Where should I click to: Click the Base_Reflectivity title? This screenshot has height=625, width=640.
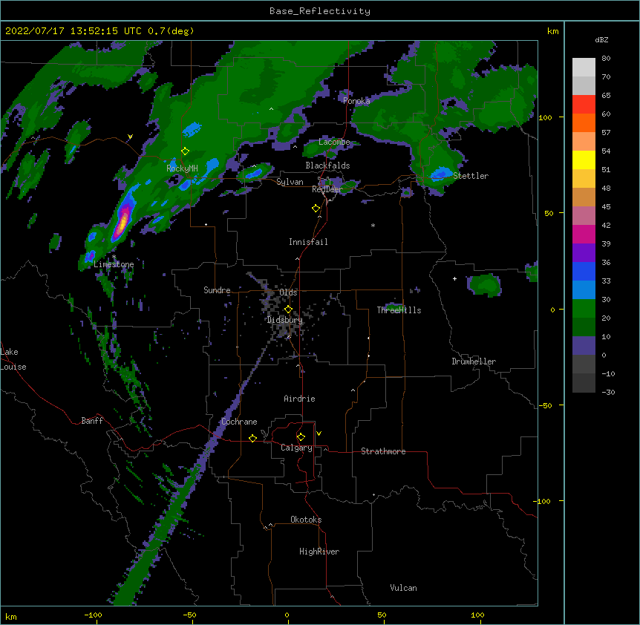[320, 11]
